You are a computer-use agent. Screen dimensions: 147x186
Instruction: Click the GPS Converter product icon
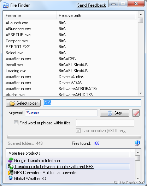click(x=11, y=172)
